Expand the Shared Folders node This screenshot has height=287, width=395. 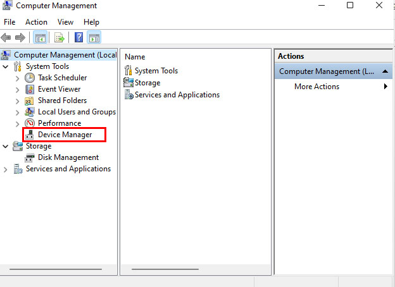coord(17,101)
